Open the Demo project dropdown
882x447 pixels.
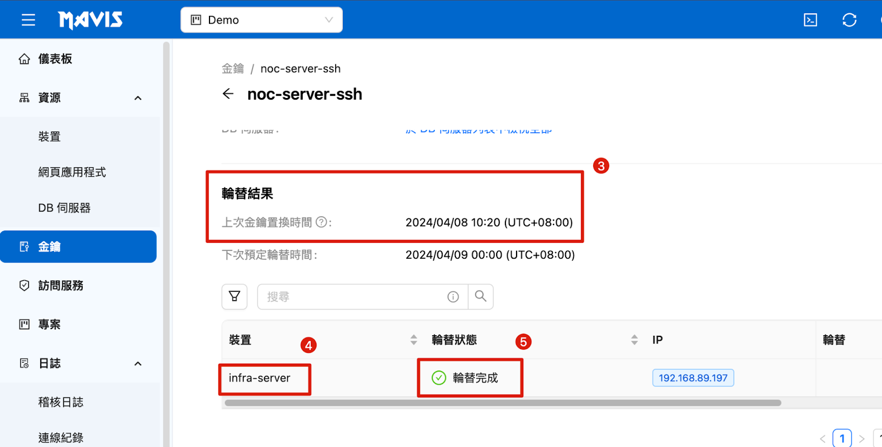coord(261,20)
